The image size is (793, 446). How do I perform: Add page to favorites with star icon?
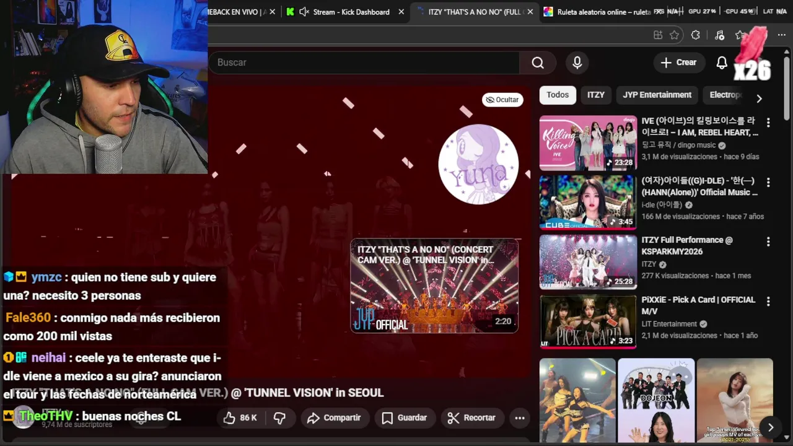(x=675, y=35)
